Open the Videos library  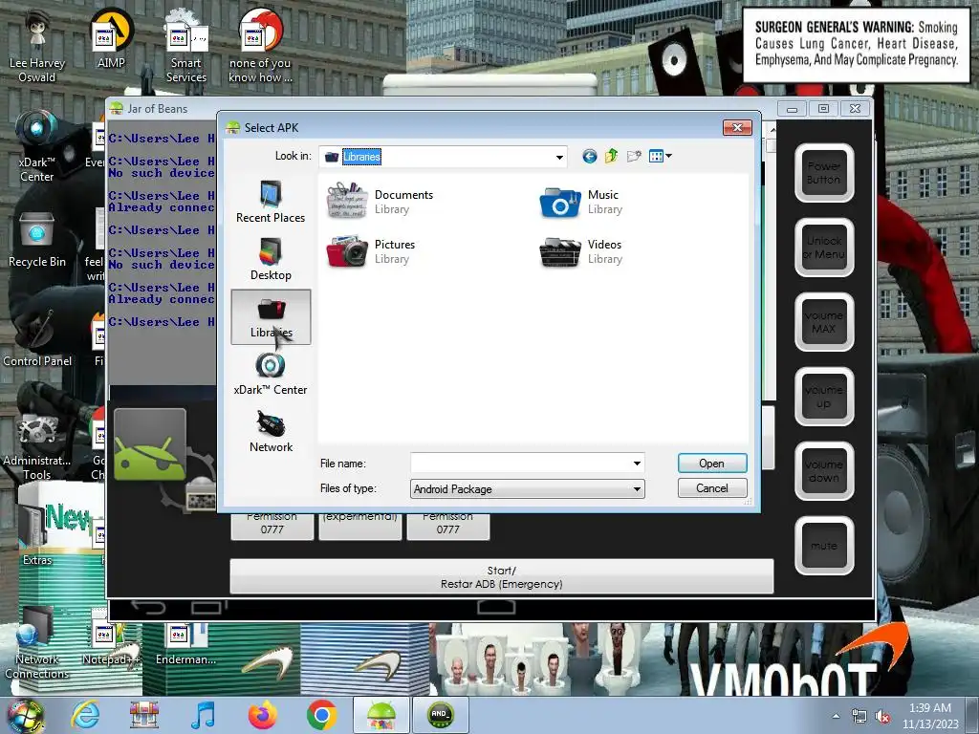pyautogui.click(x=581, y=251)
